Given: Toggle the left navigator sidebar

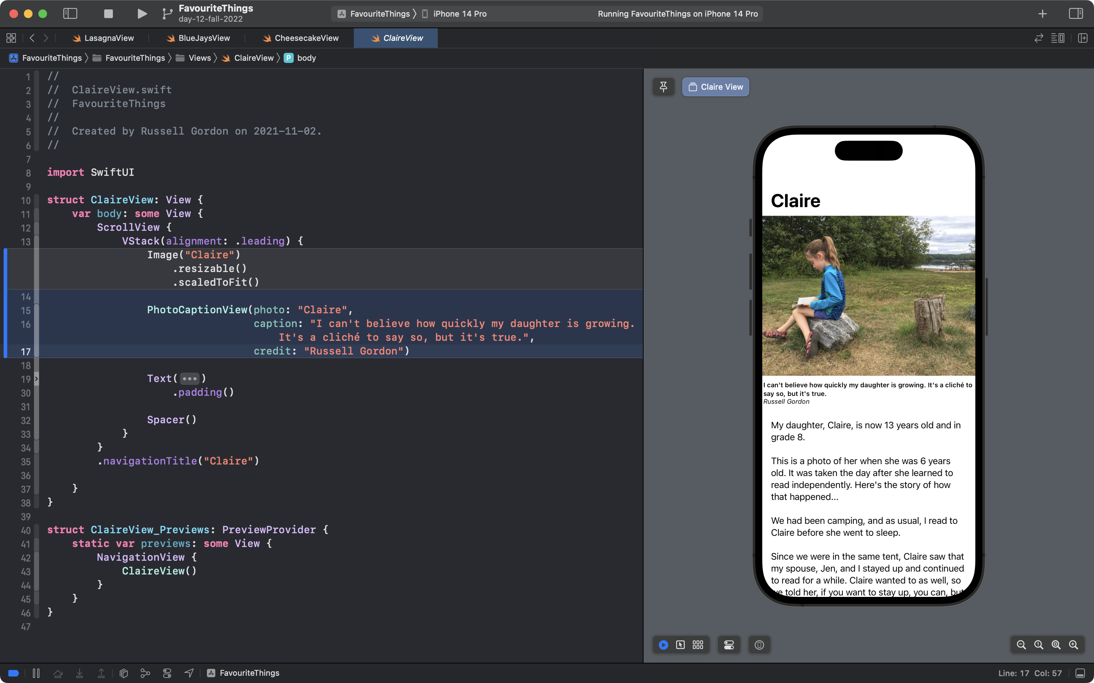Looking at the screenshot, I should (70, 13).
